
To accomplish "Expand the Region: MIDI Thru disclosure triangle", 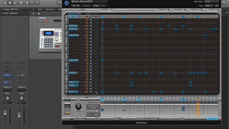I will (3, 9).
